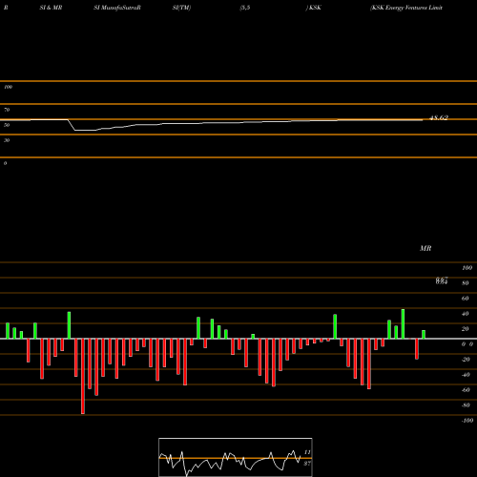
Task: Click the SI & MR header text
Action: [51, 8]
